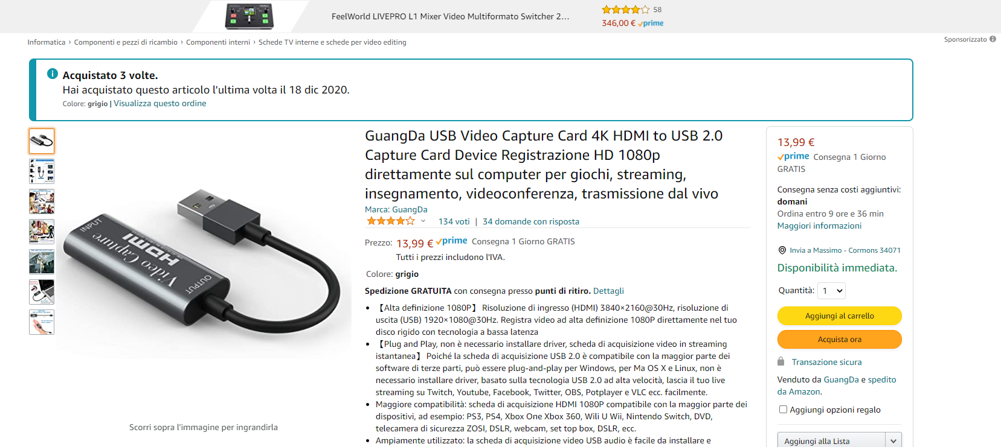1001x447 pixels.
Task: Select the last product thumbnail in the list
Action: coord(42,322)
